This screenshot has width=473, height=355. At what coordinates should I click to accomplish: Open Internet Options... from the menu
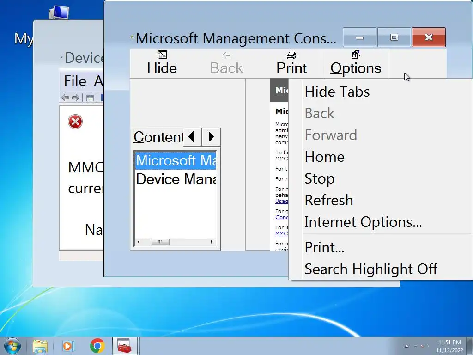point(363,222)
